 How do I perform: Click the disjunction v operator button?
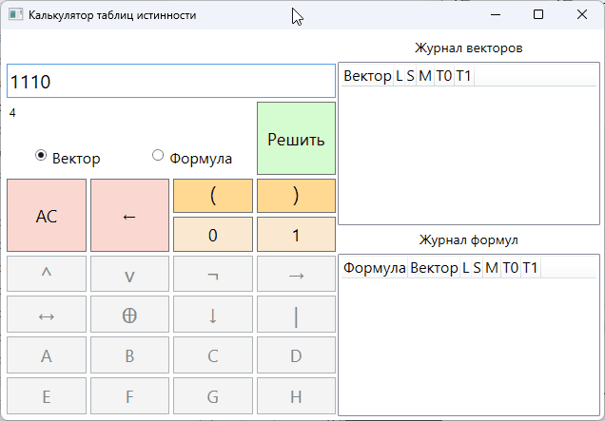tap(129, 274)
